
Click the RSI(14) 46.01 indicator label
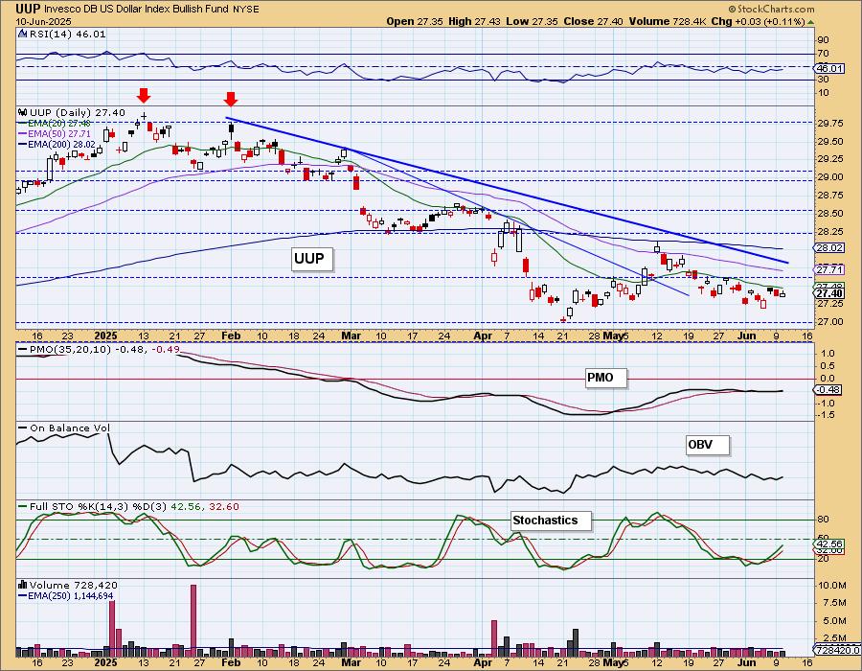68,34
